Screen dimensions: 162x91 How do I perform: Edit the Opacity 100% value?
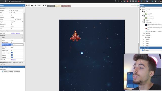pos(17,17)
